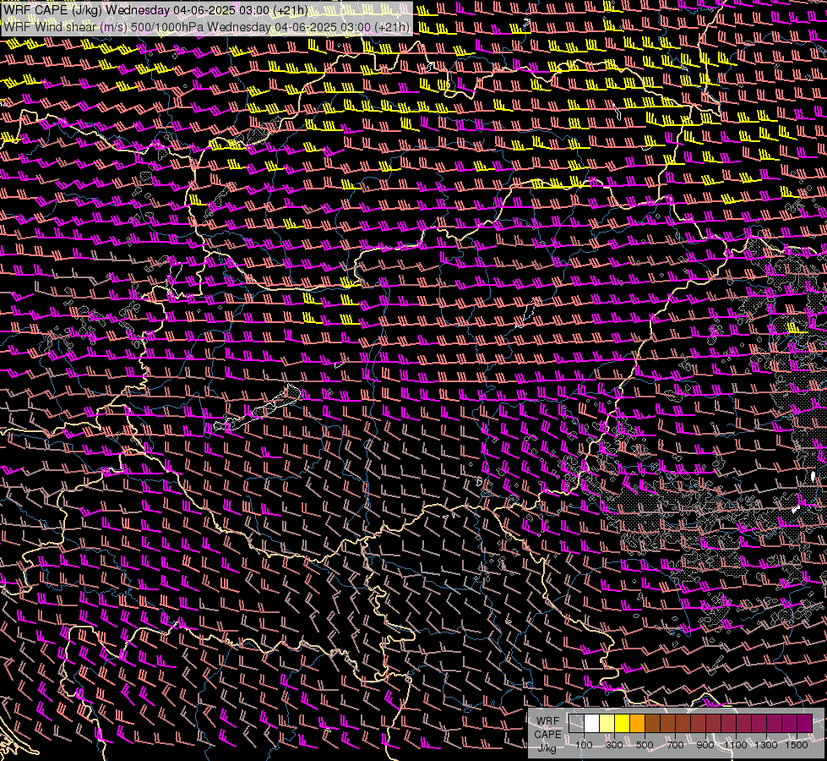Click the legend value 1300

[766, 745]
